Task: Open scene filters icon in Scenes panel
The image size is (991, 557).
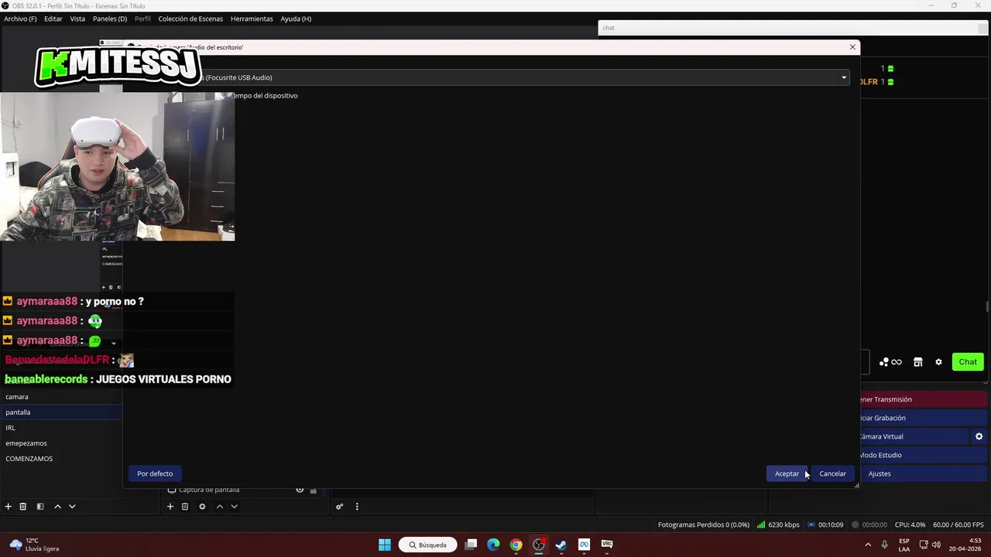Action: (39, 507)
